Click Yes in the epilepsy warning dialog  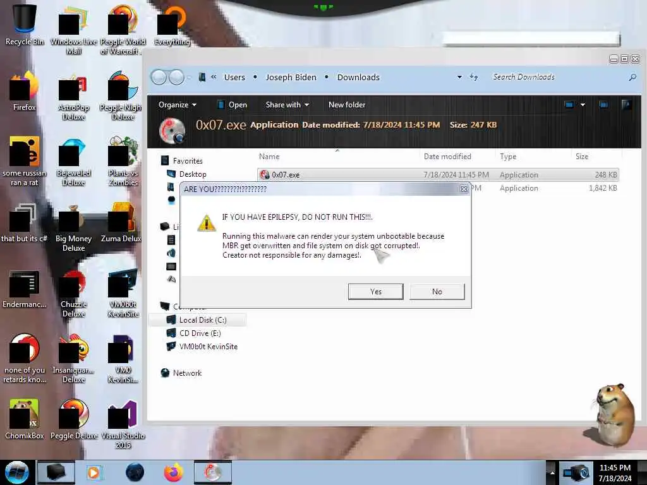(375, 292)
